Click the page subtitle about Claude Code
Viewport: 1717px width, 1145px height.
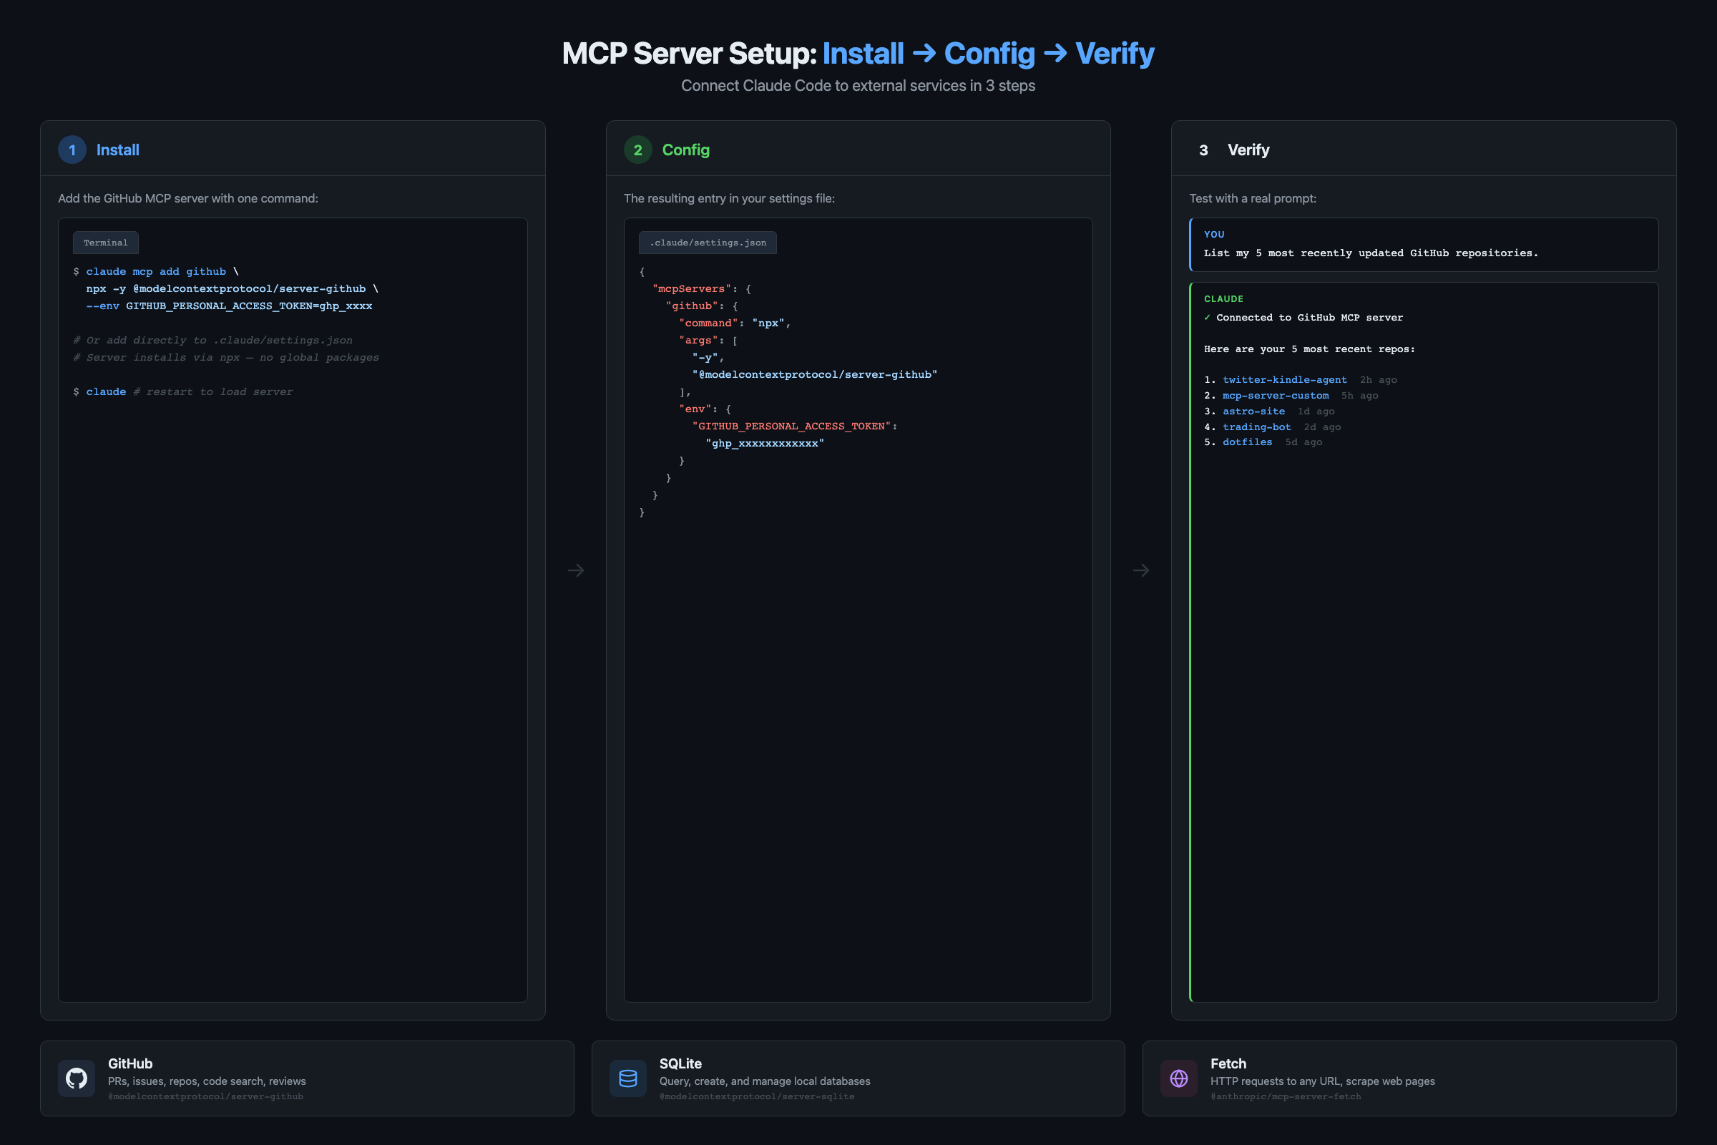[858, 85]
